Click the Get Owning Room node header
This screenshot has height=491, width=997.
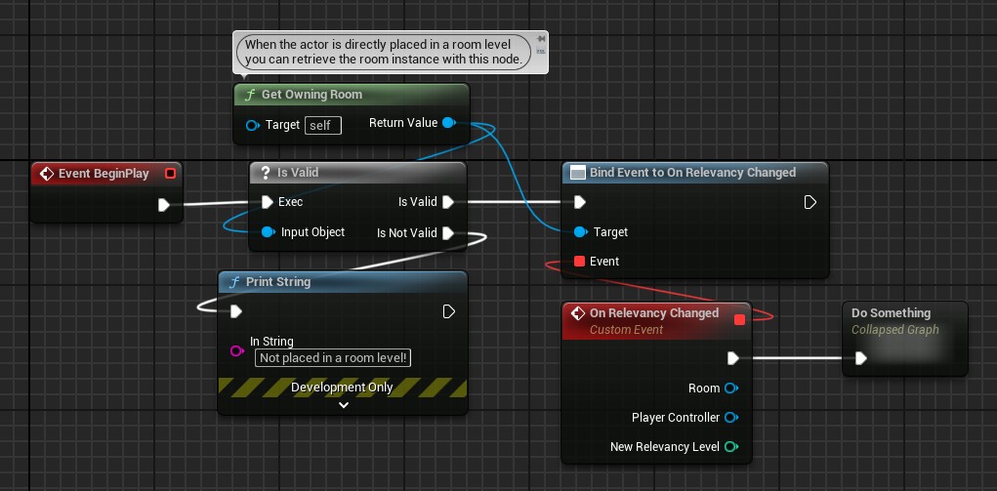[352, 95]
